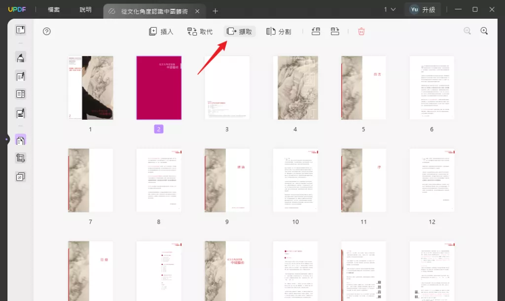Open the 檔案 (File) menu
Screen dimensions: 505x301
[x=54, y=9]
